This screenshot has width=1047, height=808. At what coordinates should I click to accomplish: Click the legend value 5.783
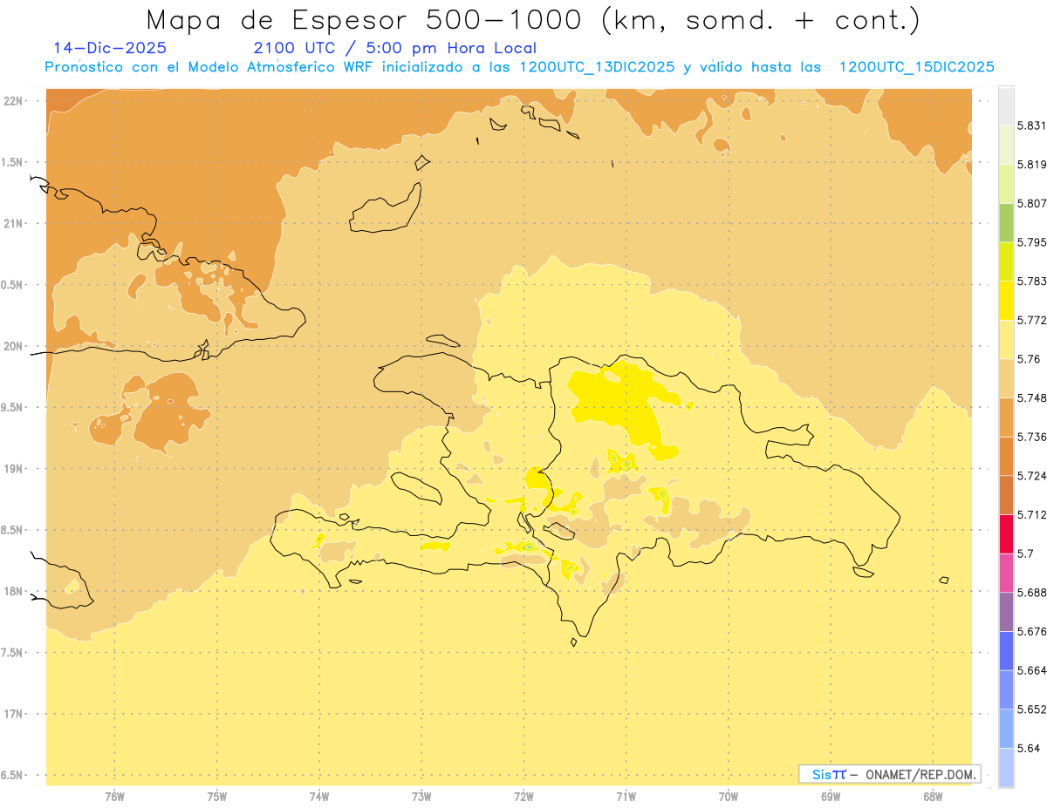pyautogui.click(x=1031, y=281)
